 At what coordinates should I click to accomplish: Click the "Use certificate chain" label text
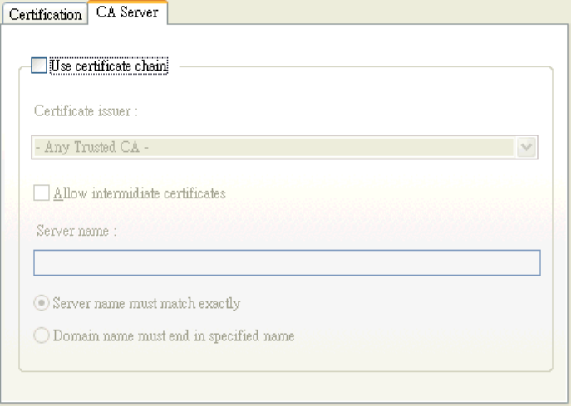110,66
